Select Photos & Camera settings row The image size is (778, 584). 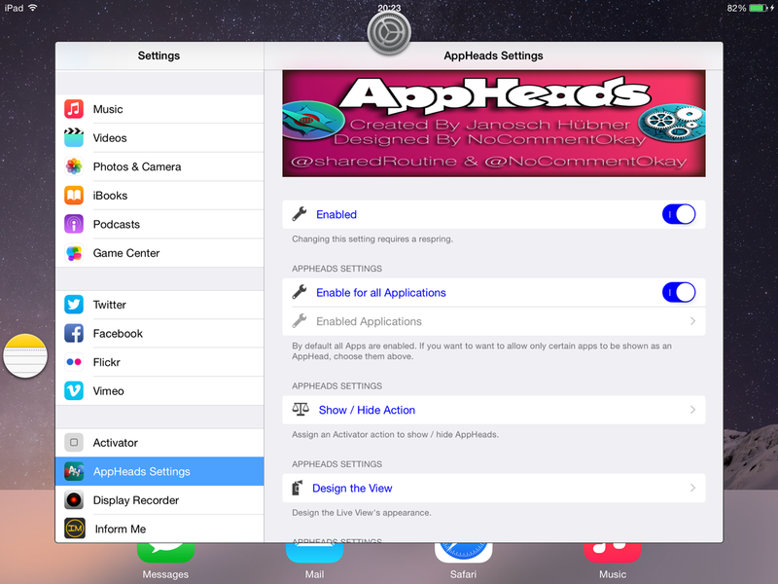click(159, 166)
